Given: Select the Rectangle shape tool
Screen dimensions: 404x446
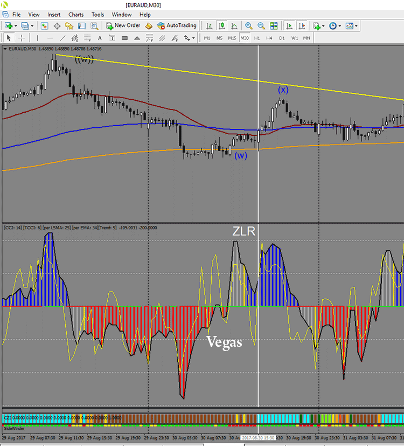Looking at the screenshot, I should tap(124, 38).
